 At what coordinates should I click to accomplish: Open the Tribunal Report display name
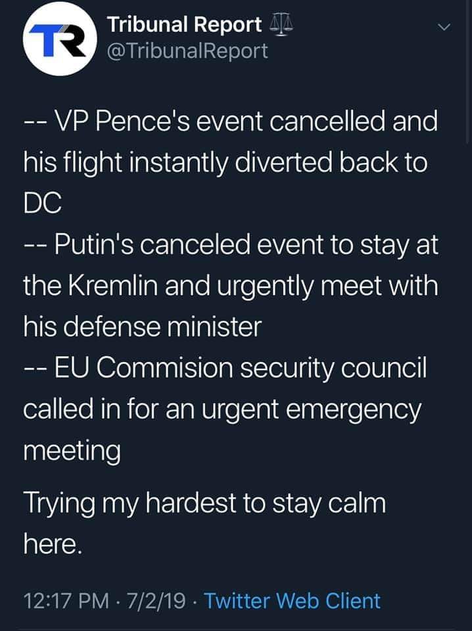(x=184, y=24)
